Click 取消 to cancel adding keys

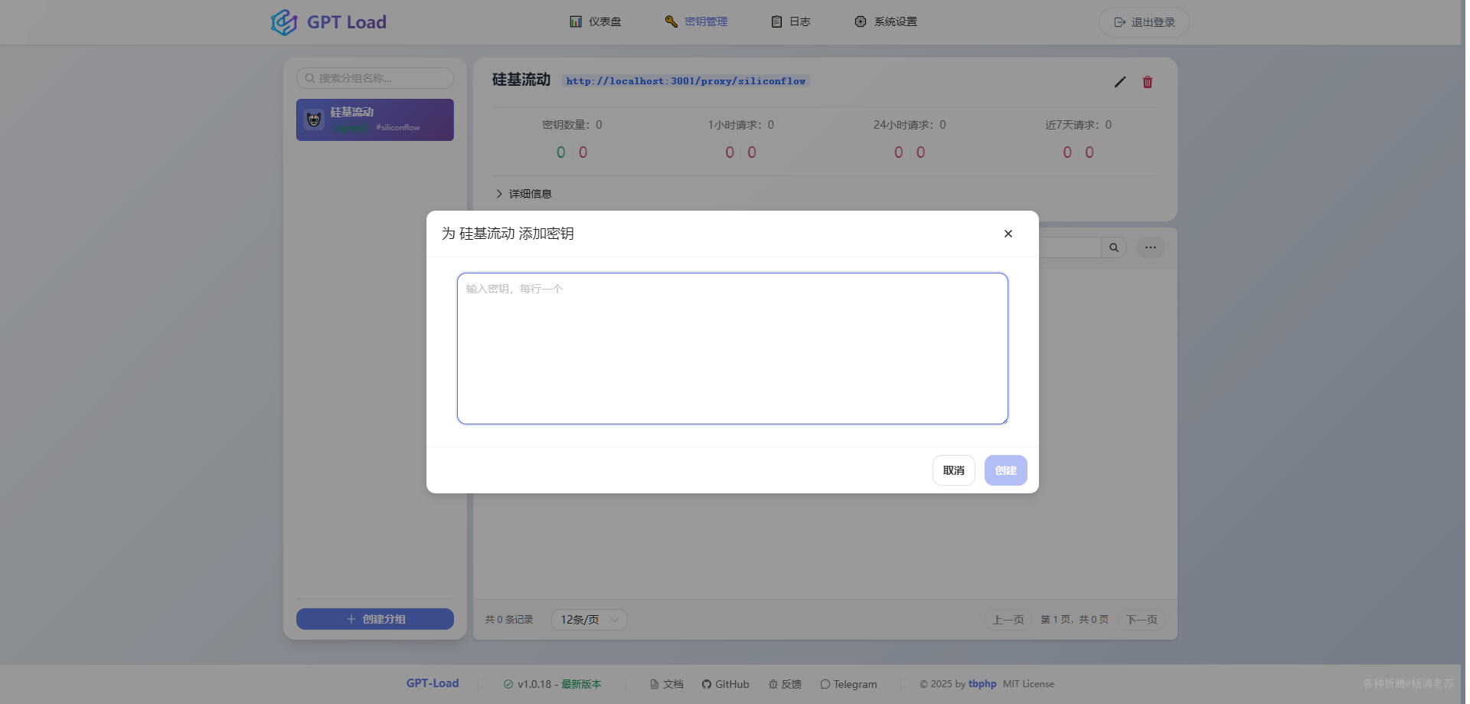(x=953, y=470)
